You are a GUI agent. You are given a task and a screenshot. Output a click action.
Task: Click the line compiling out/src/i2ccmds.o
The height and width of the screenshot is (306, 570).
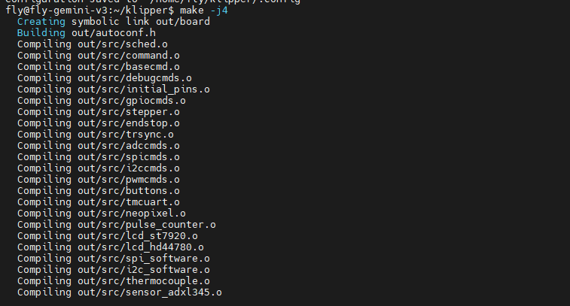click(x=98, y=168)
